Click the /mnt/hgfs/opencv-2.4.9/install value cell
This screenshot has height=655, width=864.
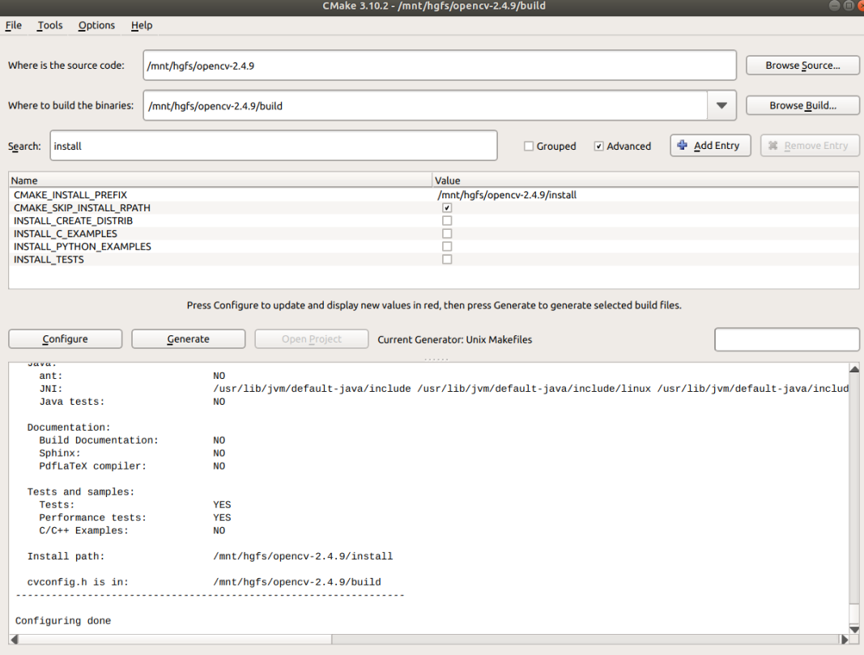507,195
